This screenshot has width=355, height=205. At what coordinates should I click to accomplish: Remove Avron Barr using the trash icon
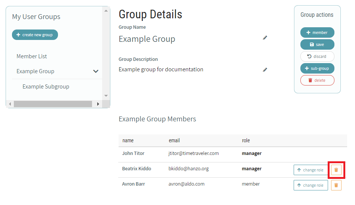coord(336,185)
